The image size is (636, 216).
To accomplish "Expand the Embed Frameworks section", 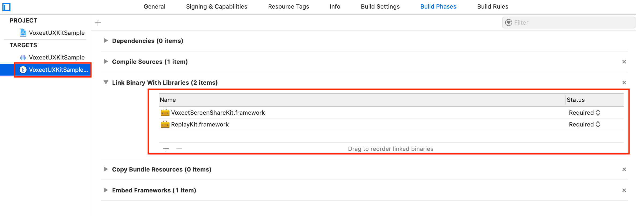I will pyautogui.click(x=106, y=190).
